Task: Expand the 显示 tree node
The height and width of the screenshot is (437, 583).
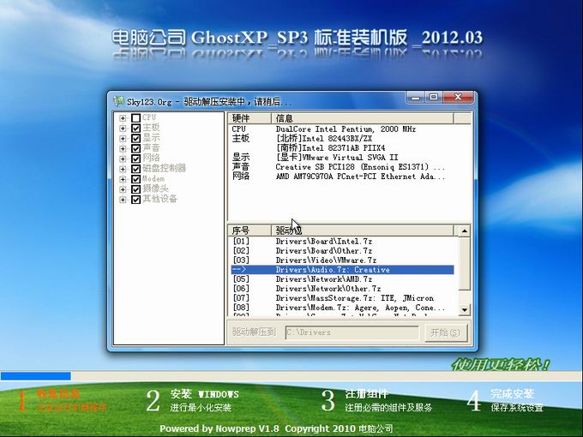Action: (x=123, y=138)
